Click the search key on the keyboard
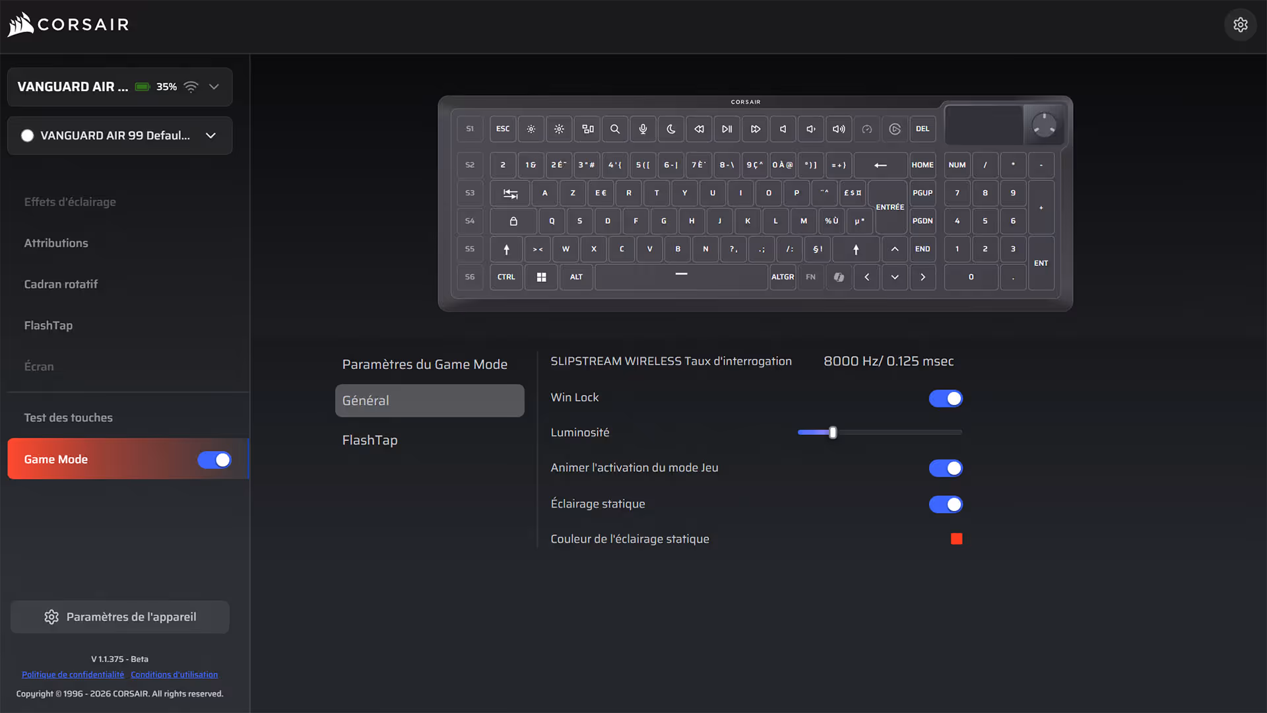Image resolution: width=1267 pixels, height=713 pixels. coord(615,129)
